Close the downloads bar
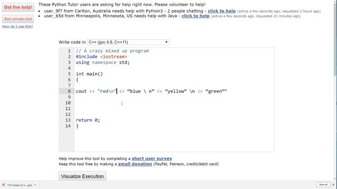 tap(333, 184)
